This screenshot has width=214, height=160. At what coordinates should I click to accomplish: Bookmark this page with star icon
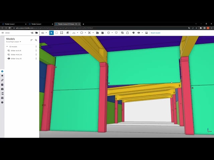196,28
